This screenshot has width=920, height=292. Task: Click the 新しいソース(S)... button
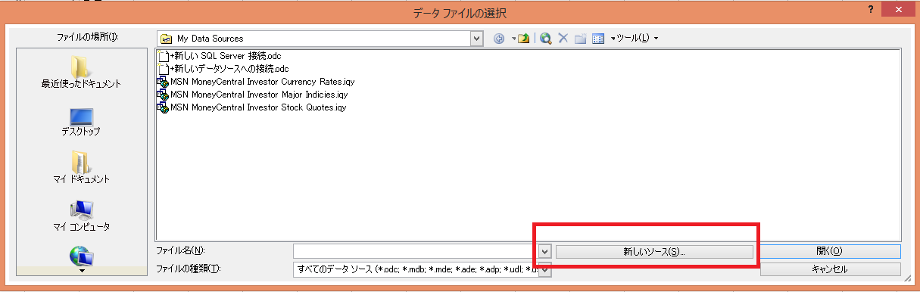pos(654,251)
